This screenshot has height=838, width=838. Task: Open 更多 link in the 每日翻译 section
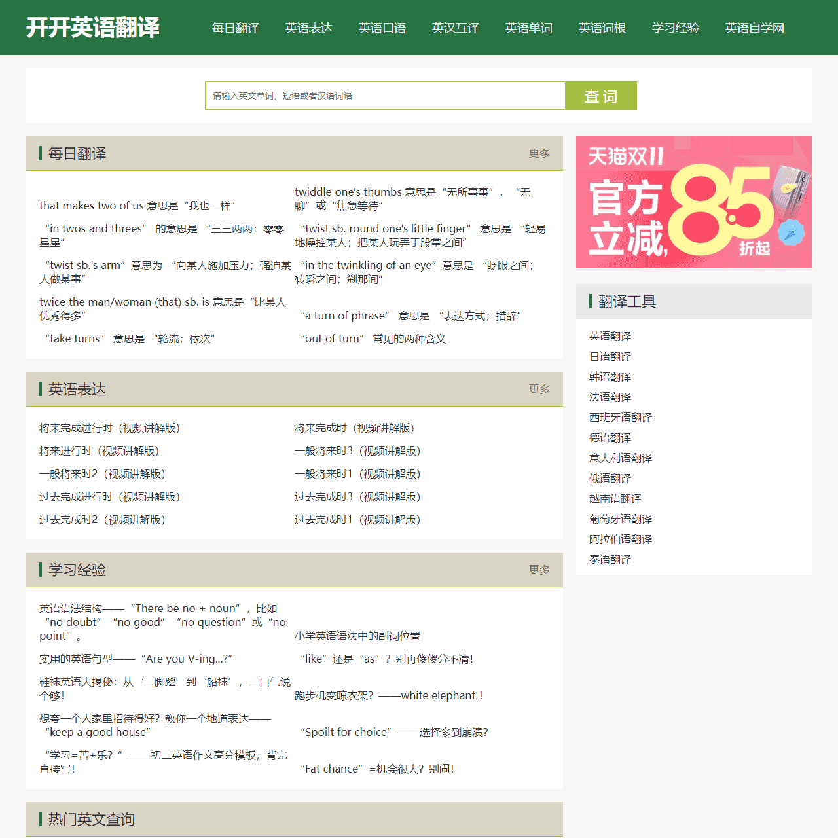(x=538, y=153)
